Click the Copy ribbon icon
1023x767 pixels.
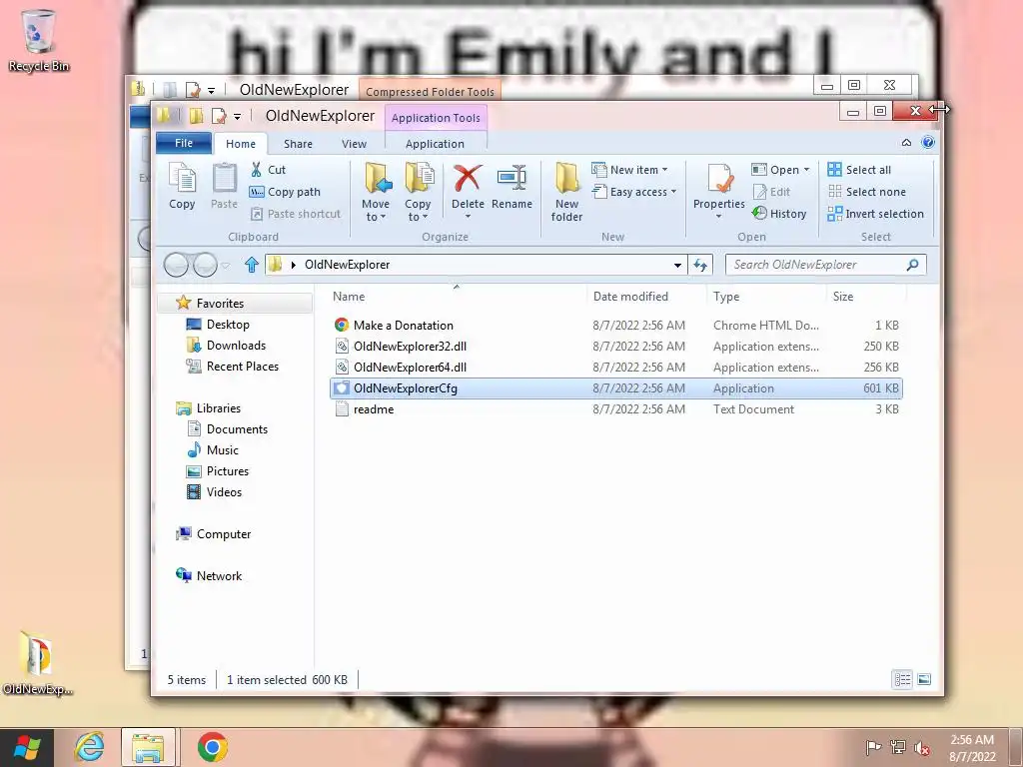coord(182,186)
